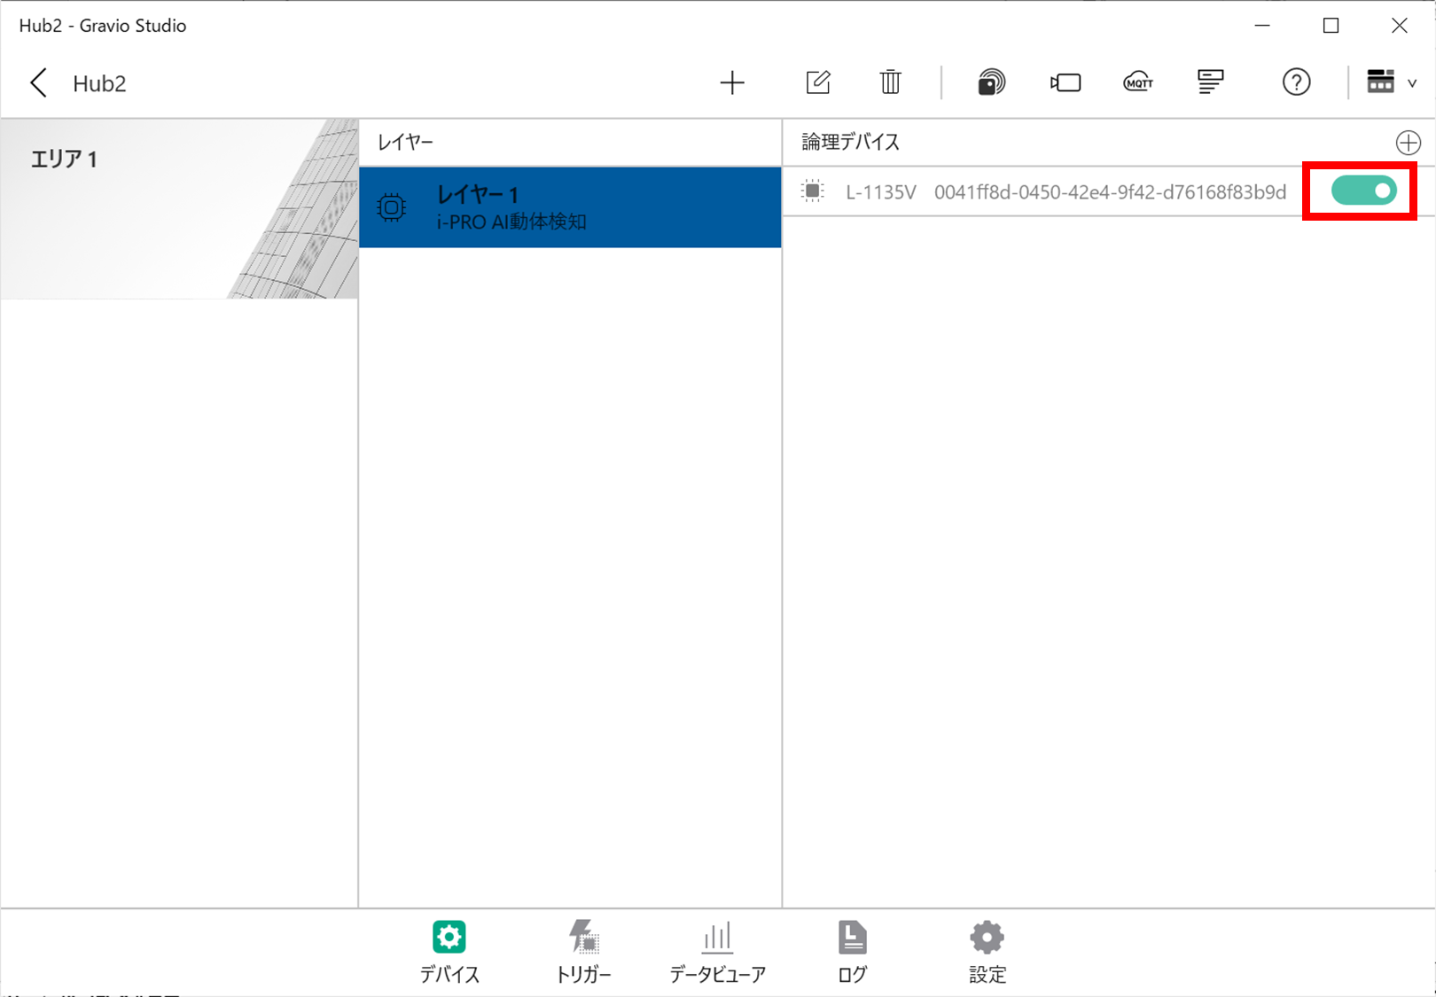
Task: Disable the L-1135V logical device toggle
Action: [x=1364, y=191]
